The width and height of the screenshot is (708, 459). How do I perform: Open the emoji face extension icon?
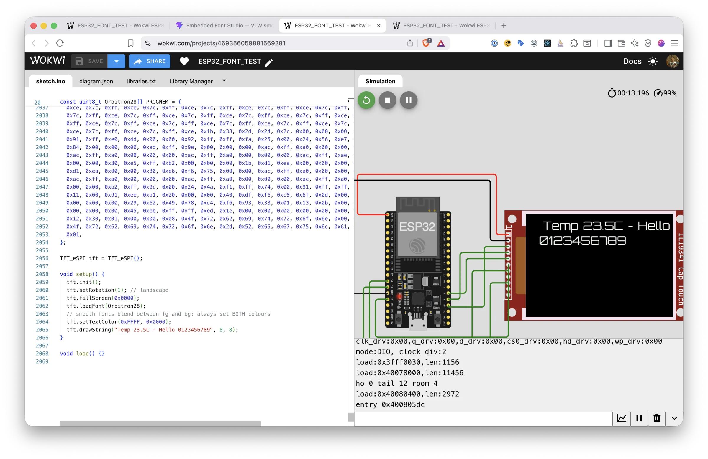tap(507, 43)
